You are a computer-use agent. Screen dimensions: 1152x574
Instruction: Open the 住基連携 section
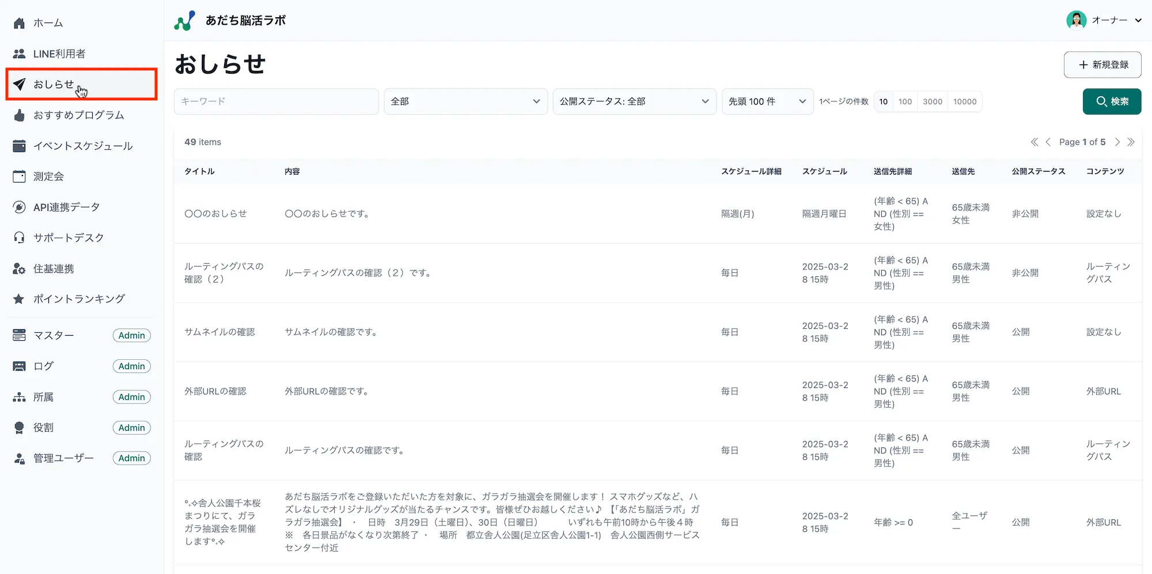click(19, 268)
